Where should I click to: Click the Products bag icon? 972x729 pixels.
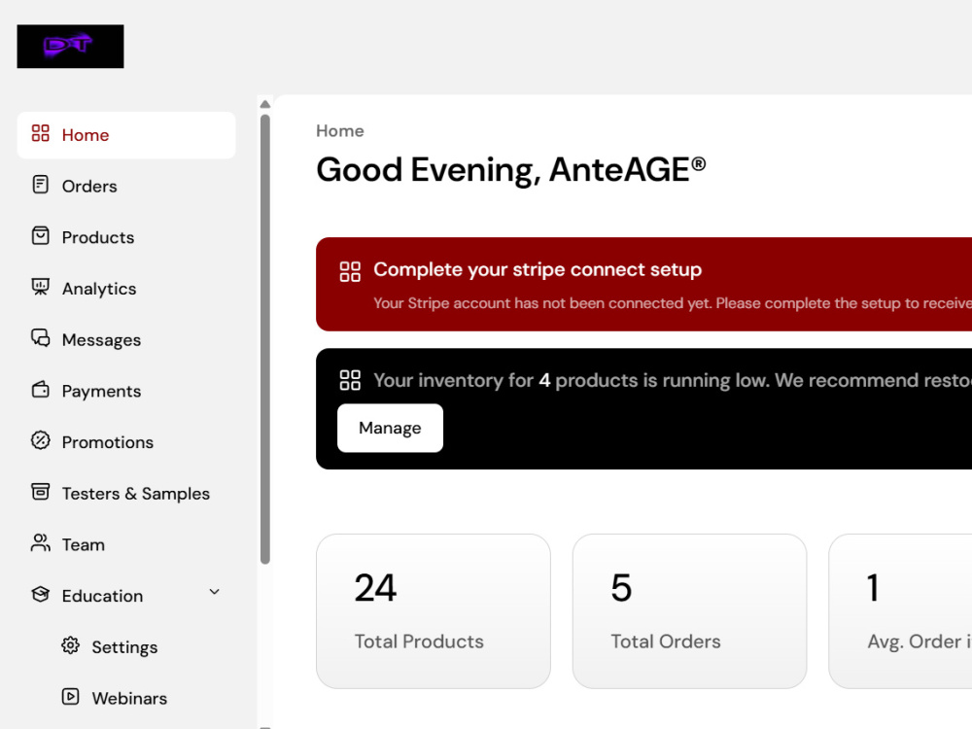(40, 236)
